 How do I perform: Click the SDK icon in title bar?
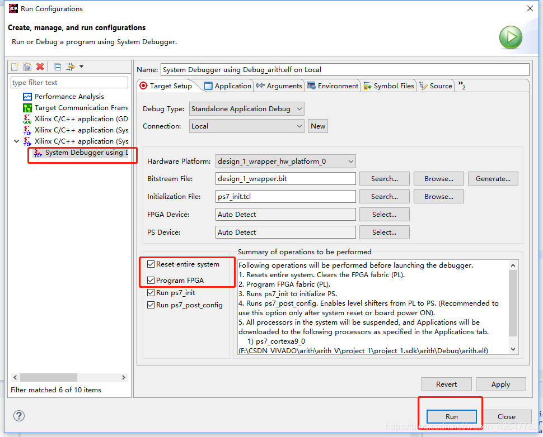[13, 8]
